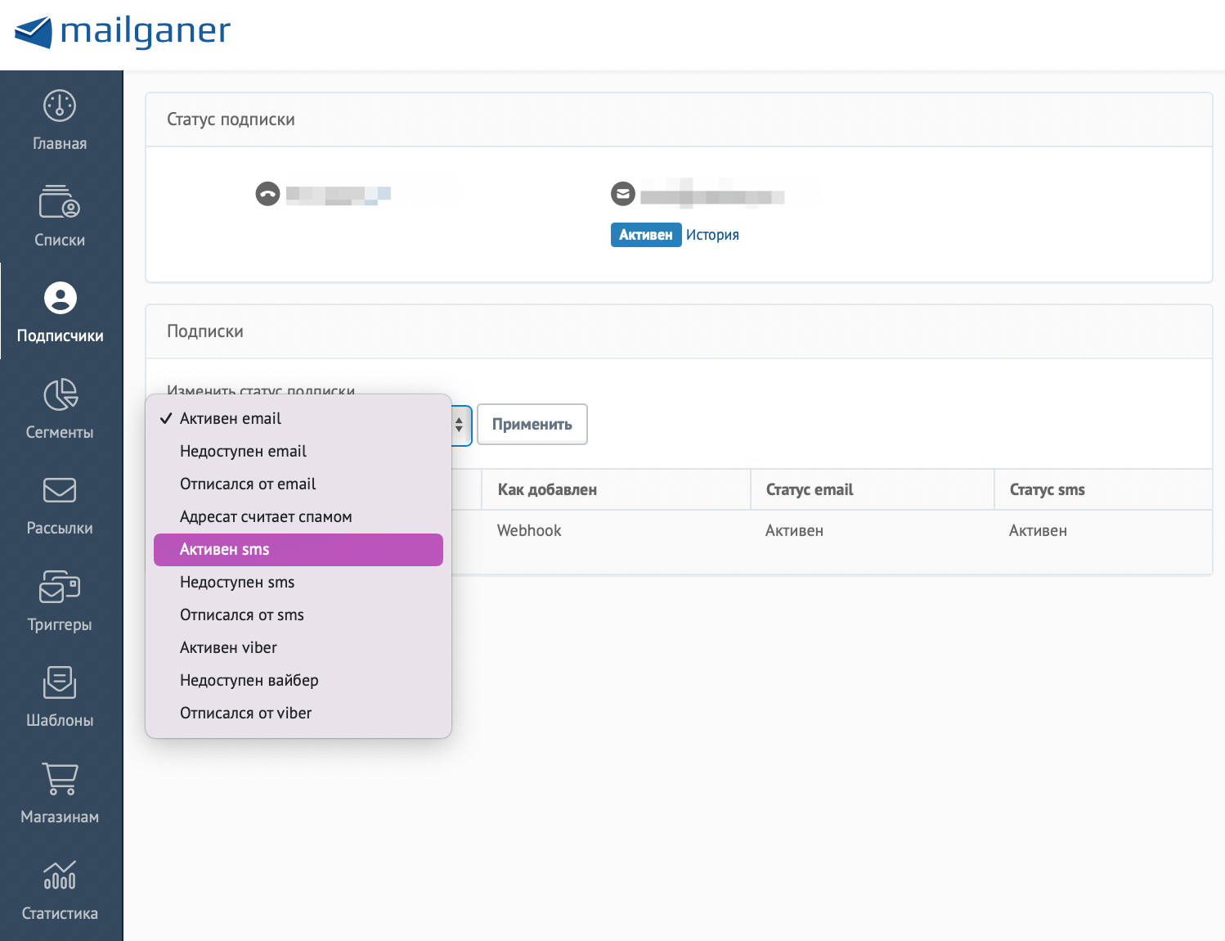Select 'Отписался от email' option
This screenshot has width=1225, height=941.
tap(298, 484)
